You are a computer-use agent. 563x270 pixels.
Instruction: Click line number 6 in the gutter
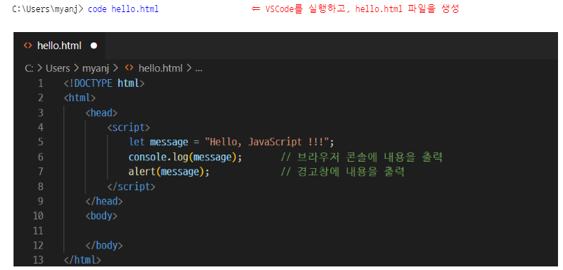click(x=41, y=157)
